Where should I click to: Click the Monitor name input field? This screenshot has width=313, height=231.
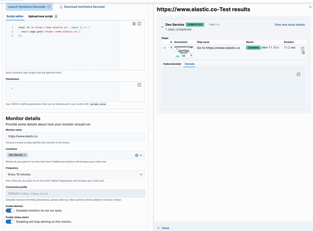75,136
